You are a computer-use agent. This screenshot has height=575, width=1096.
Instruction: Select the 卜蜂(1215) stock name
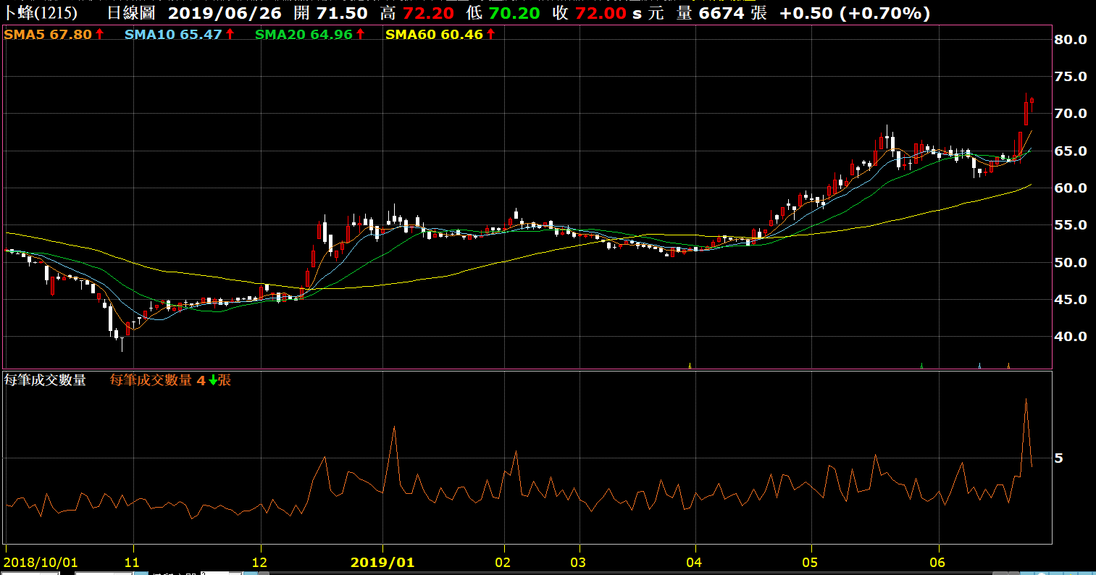click(x=41, y=13)
